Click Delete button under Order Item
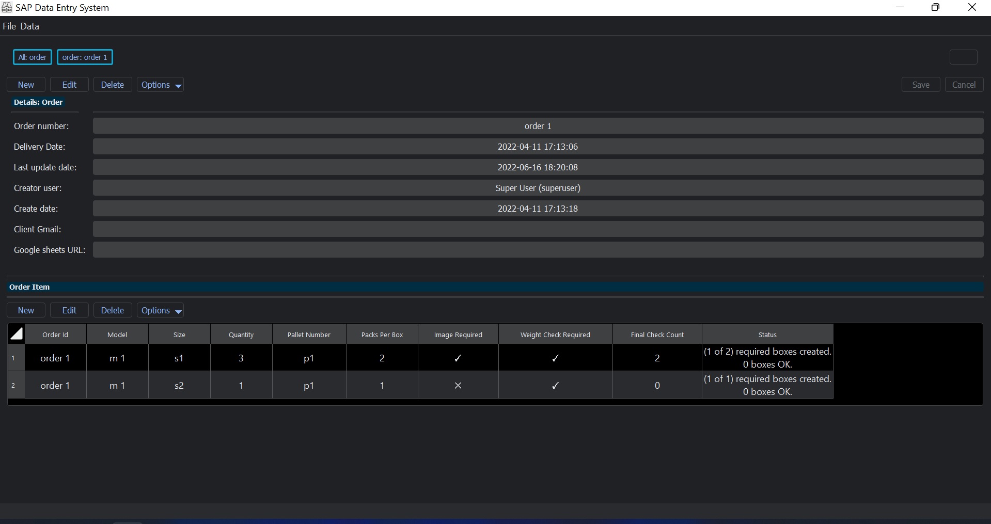This screenshot has width=991, height=524. 113,310
